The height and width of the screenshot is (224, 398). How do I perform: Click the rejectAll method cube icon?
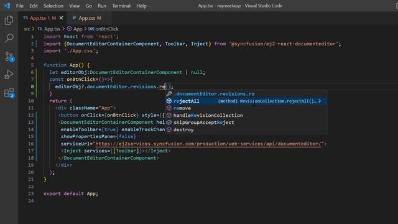point(169,101)
